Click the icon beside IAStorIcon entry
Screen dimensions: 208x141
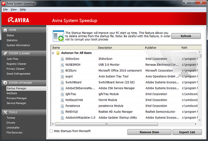point(62,59)
